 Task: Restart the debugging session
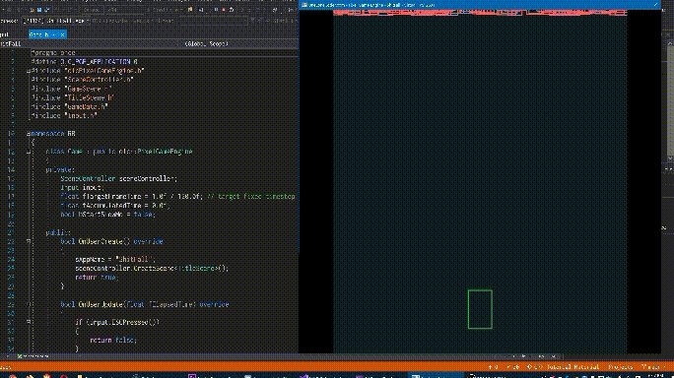(x=232, y=10)
